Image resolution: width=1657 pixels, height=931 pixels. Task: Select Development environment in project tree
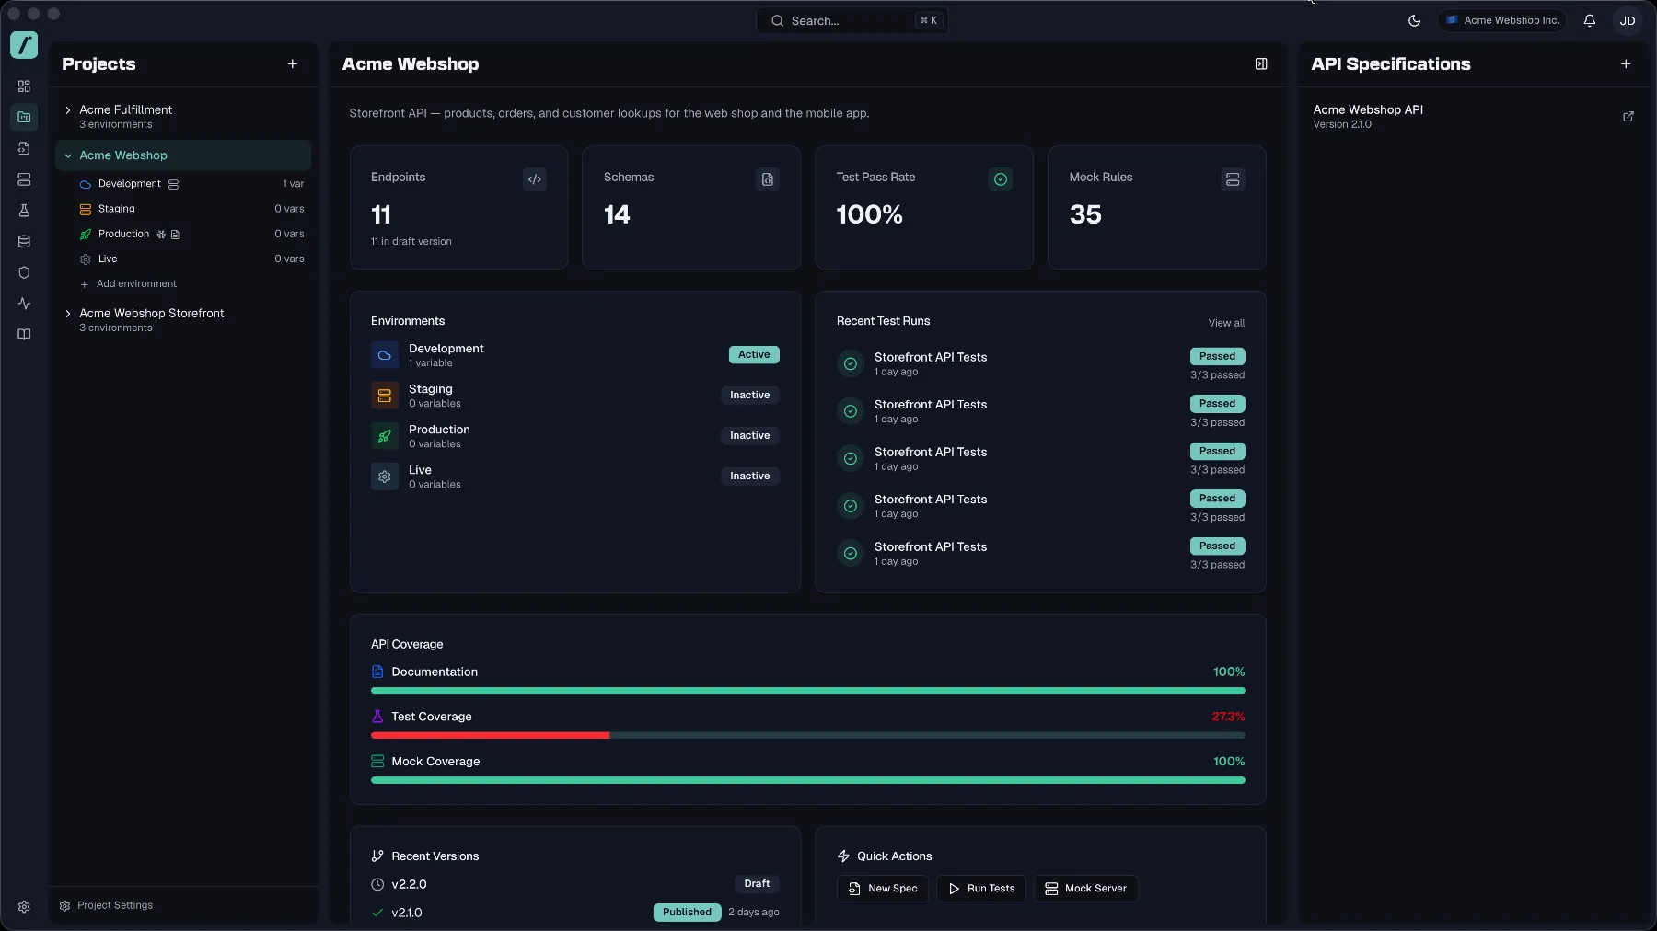191,184
